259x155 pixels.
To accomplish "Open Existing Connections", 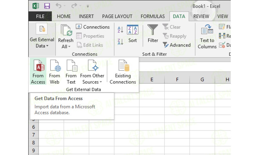I will pyautogui.click(x=123, y=72).
